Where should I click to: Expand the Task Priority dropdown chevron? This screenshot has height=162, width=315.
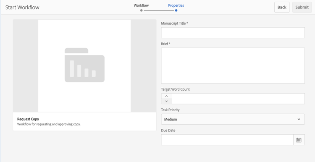(299, 119)
